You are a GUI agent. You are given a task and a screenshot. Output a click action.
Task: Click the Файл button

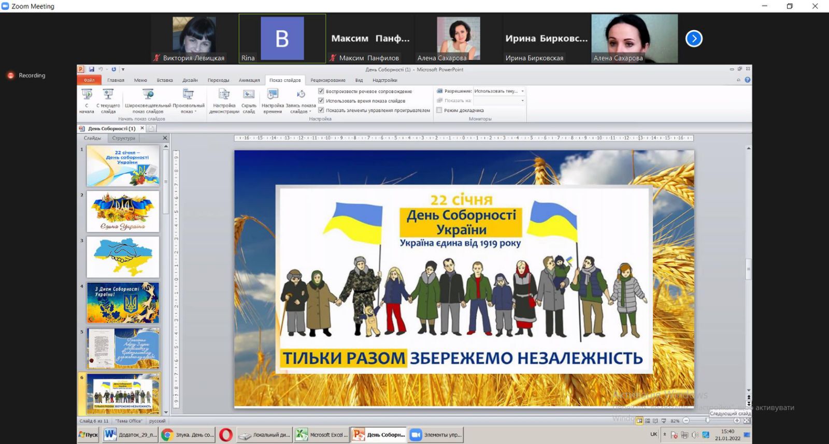pos(89,80)
